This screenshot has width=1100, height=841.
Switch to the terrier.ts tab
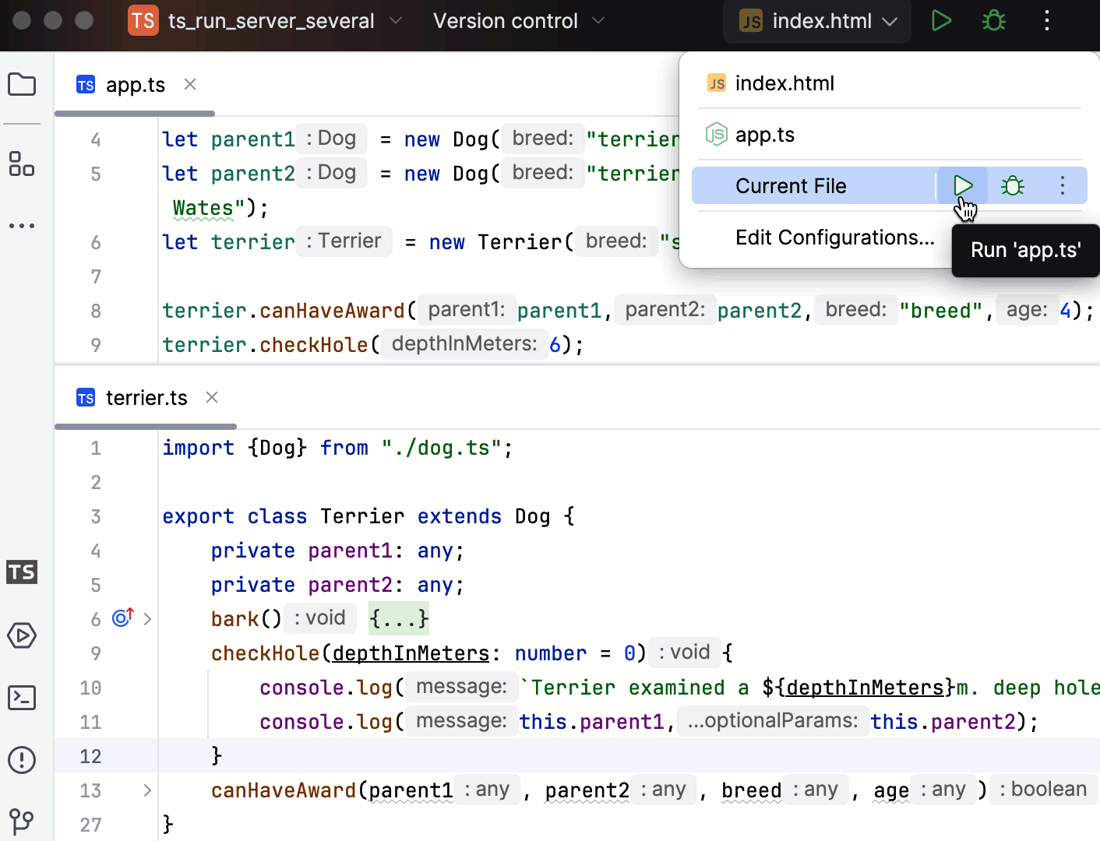(146, 398)
